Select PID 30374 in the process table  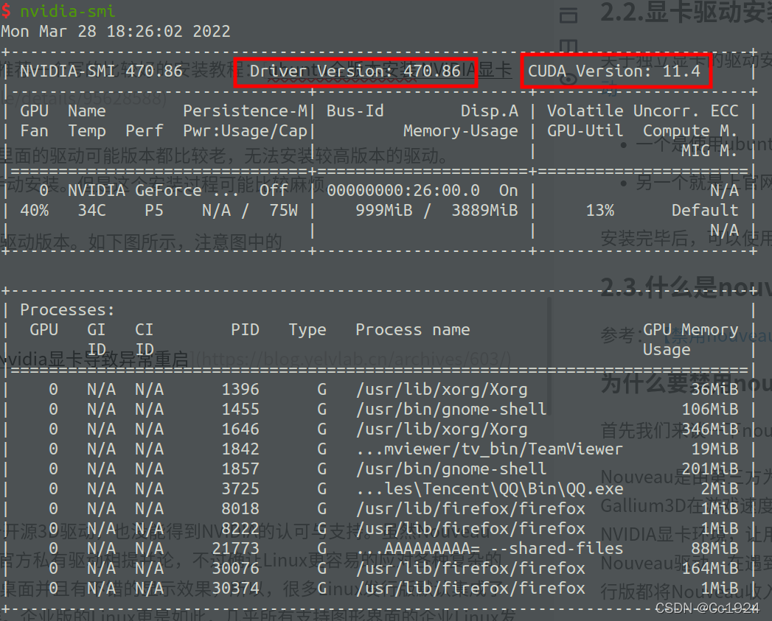[x=235, y=589]
